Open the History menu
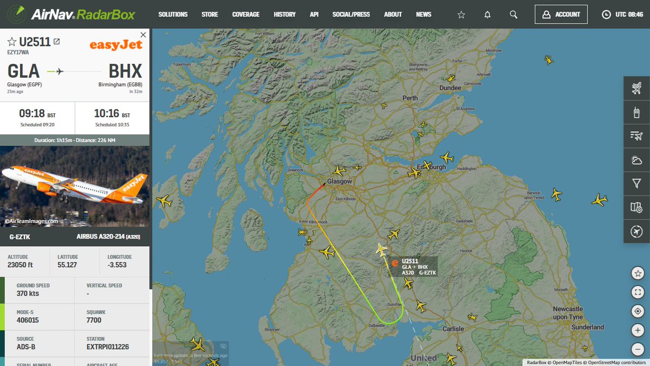 point(285,15)
